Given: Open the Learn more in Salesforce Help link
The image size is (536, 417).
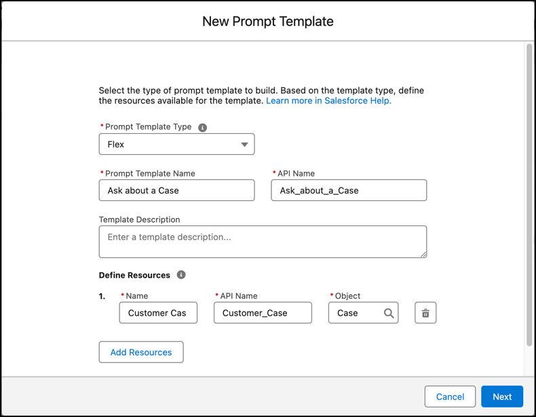Looking at the screenshot, I should 328,101.
